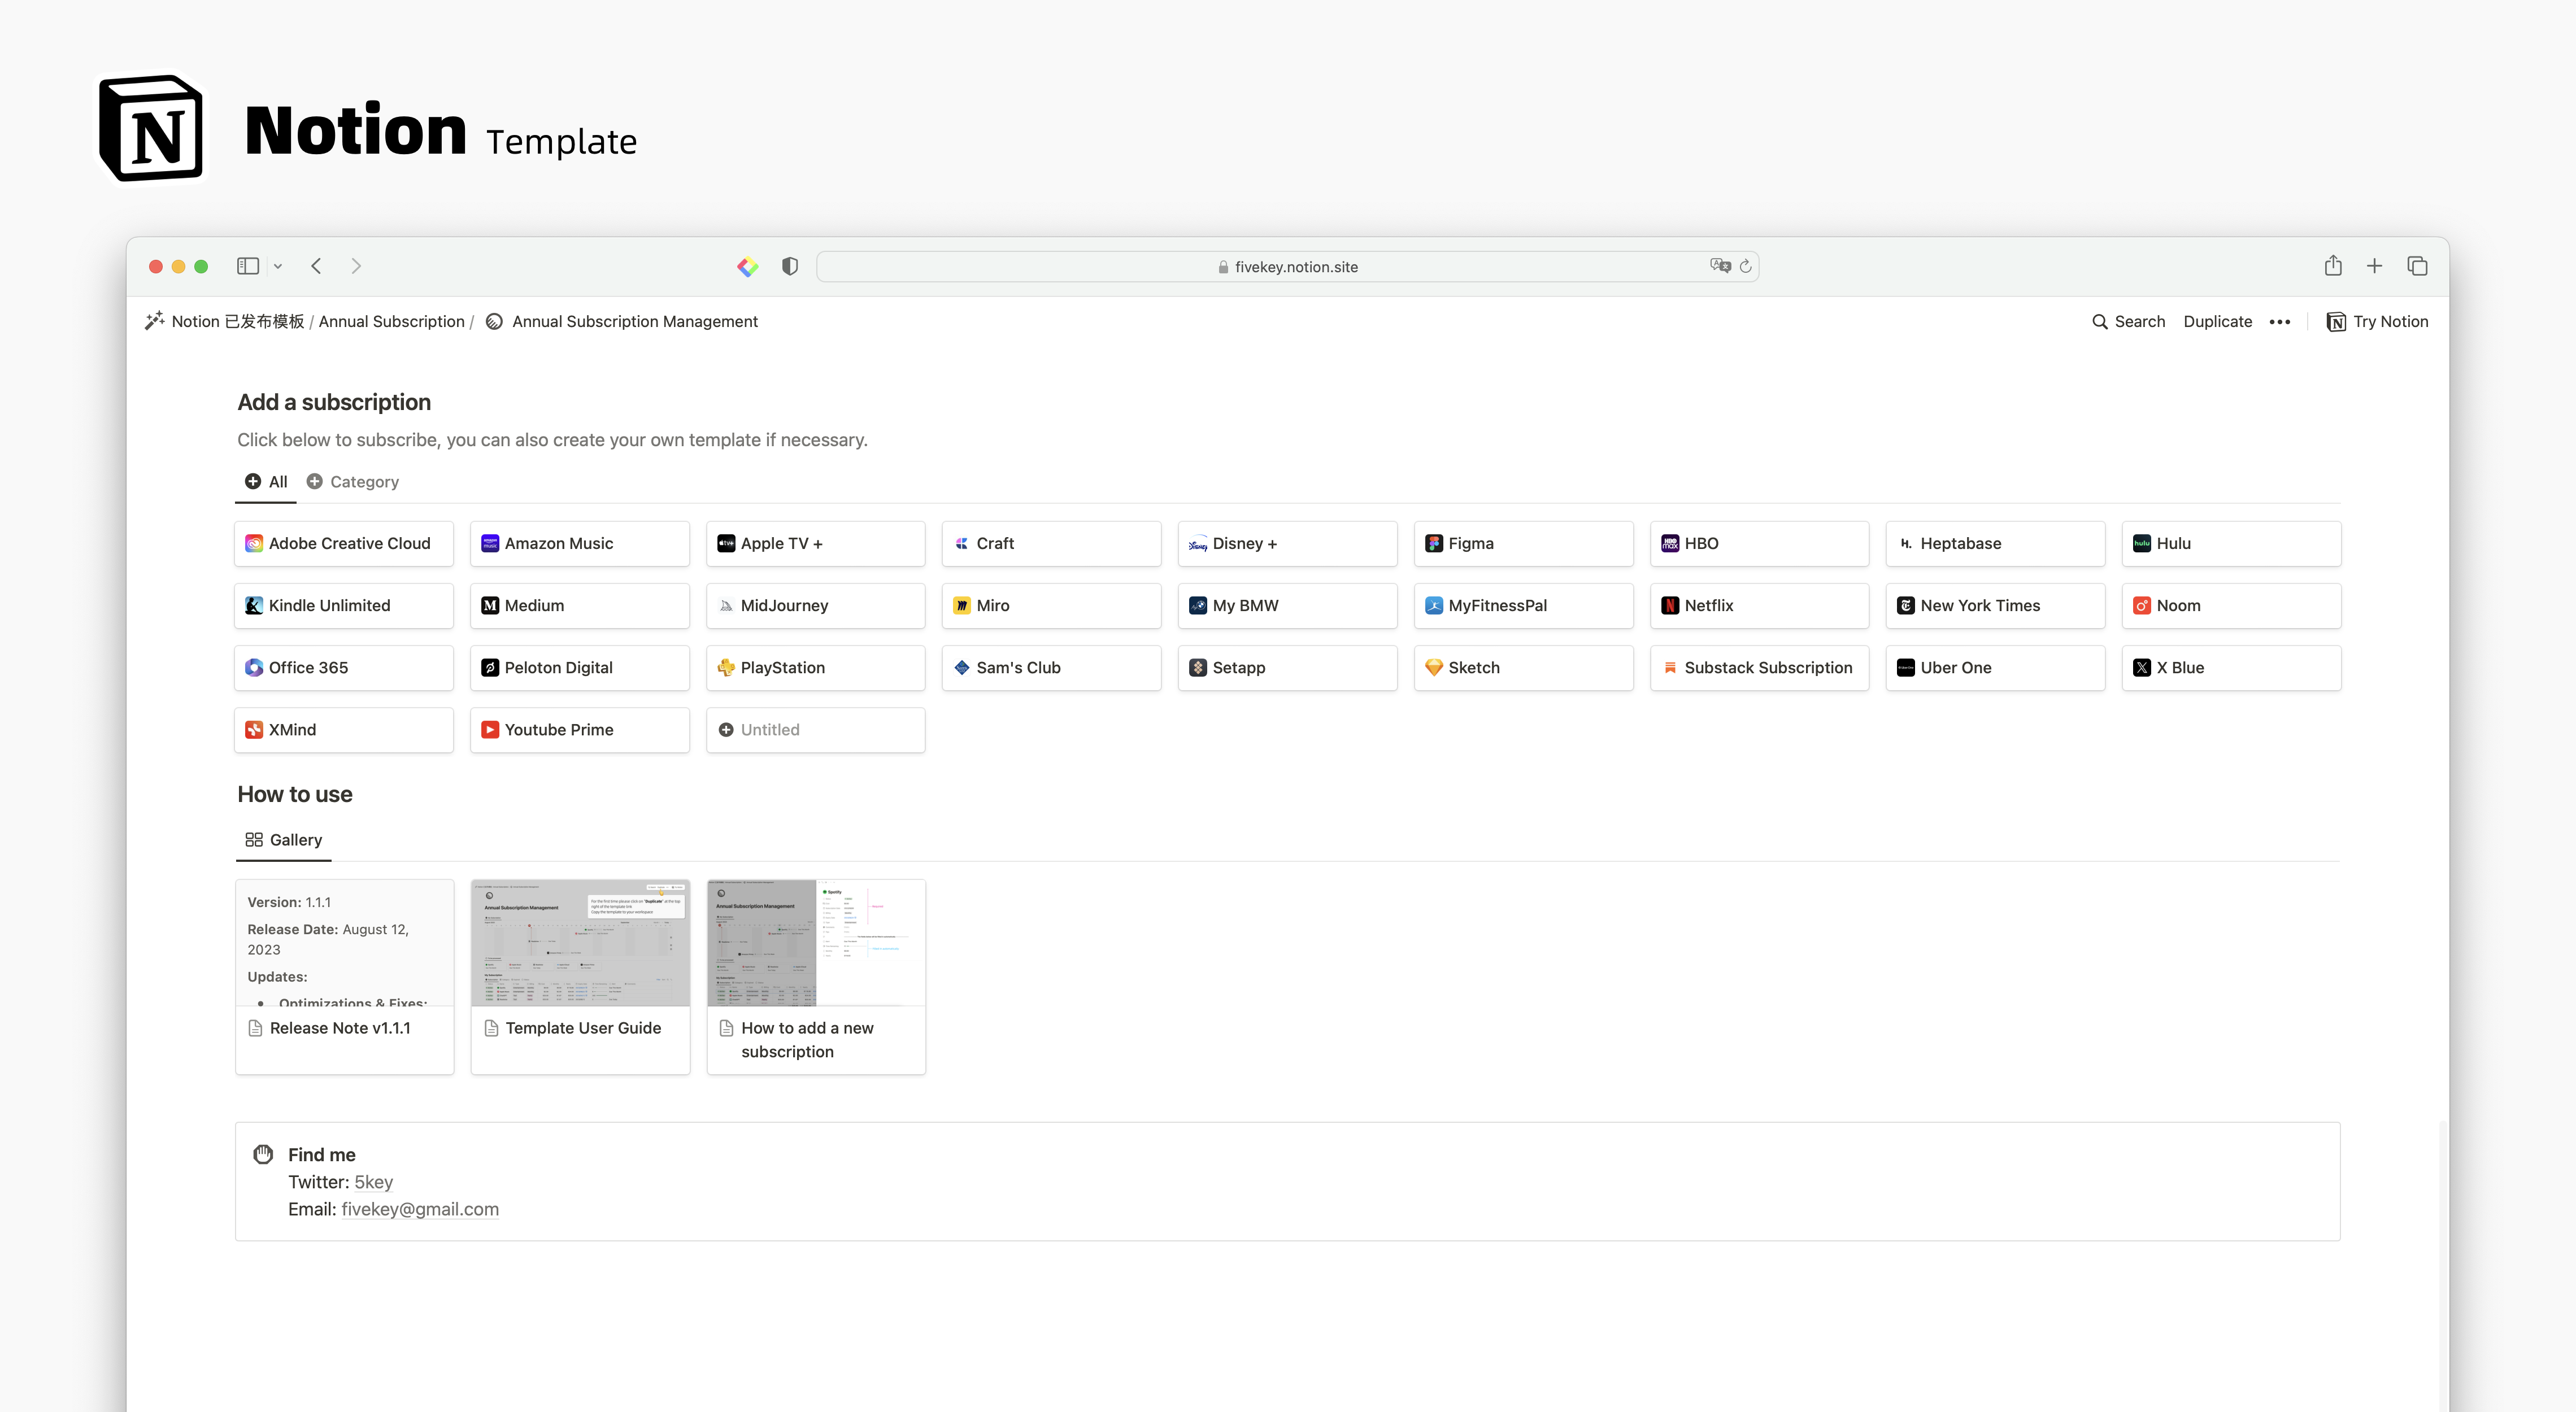The width and height of the screenshot is (2576, 1412).
Task: Add a Noom subscription
Action: pos(2231,606)
